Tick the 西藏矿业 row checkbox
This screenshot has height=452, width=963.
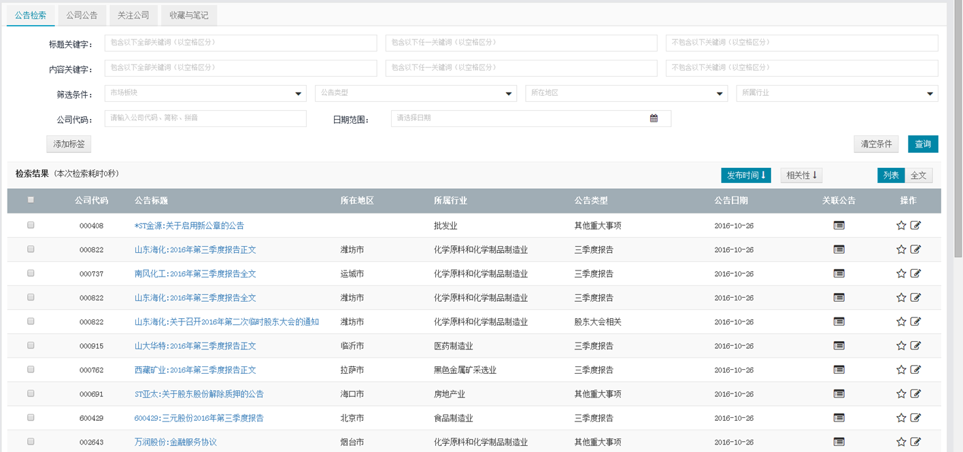tap(31, 369)
